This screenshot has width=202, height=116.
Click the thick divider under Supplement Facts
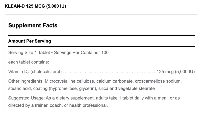click(102, 35)
